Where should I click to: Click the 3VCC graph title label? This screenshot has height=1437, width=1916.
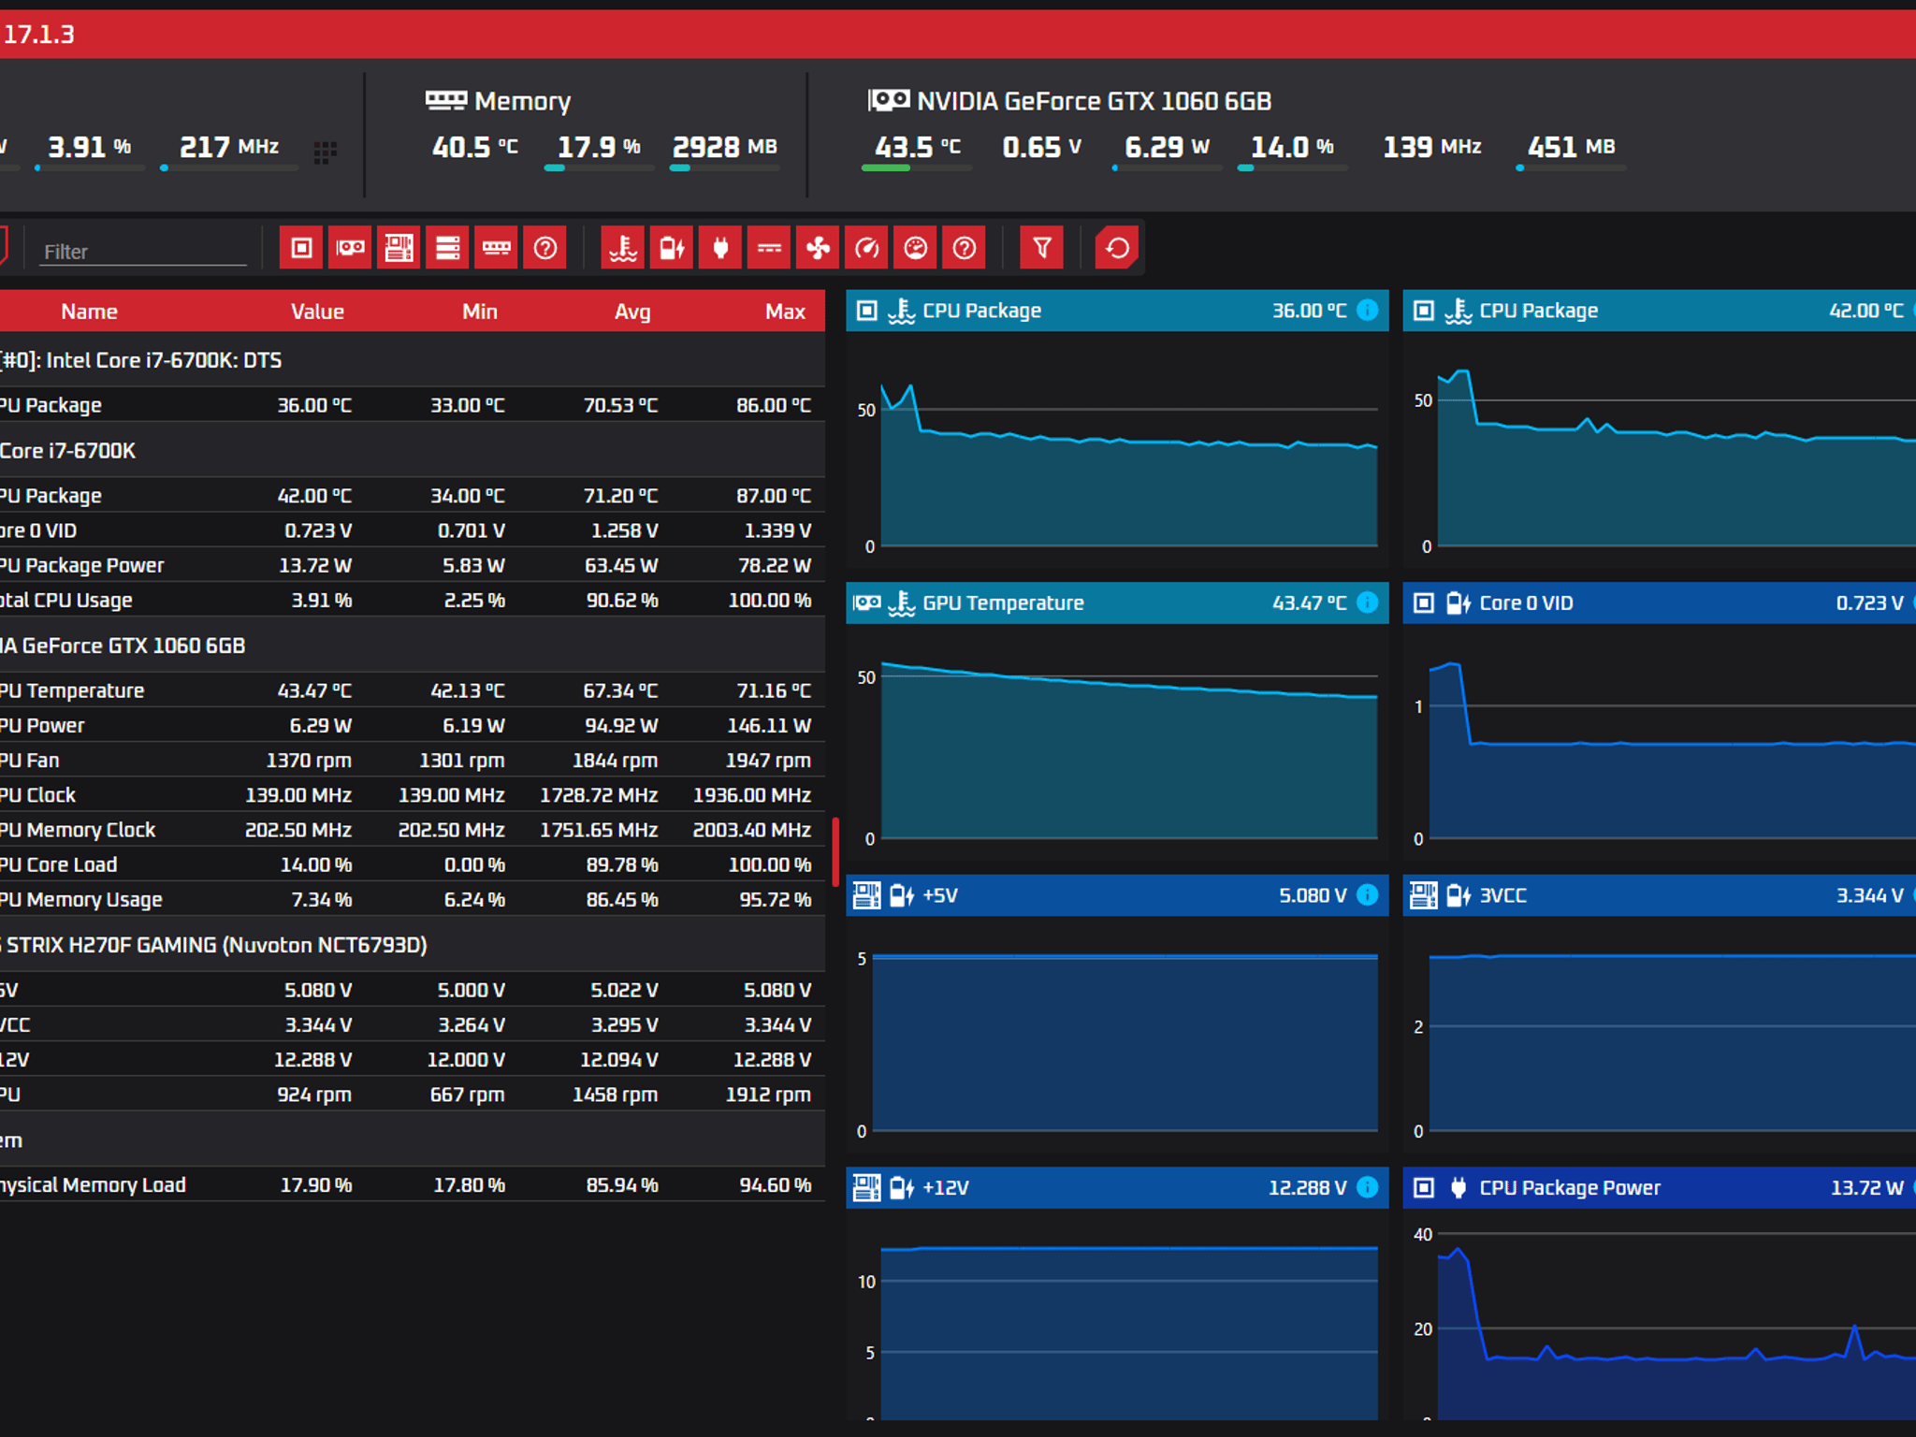click(1502, 895)
